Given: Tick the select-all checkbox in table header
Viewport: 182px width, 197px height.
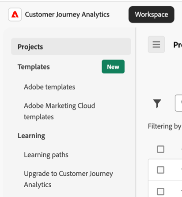Looking at the screenshot, I should tap(160, 149).
